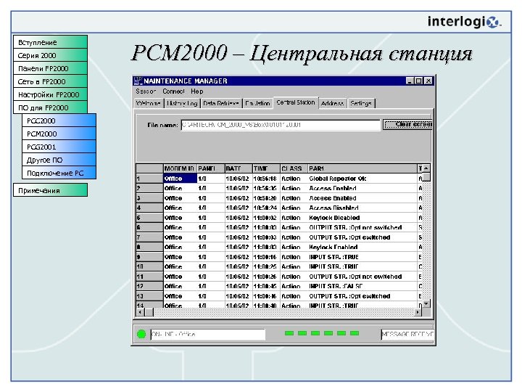Open the Connect menu
522x392 pixels.
173,91
